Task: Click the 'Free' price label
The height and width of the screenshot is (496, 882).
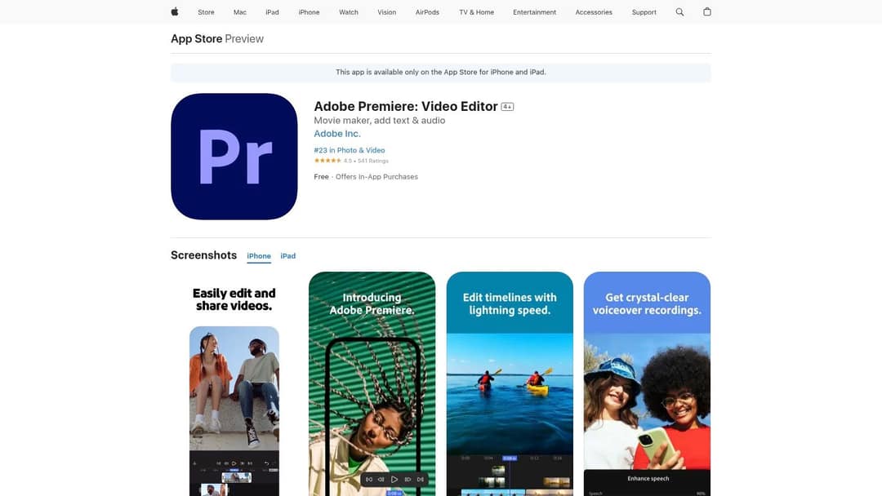Action: click(321, 176)
